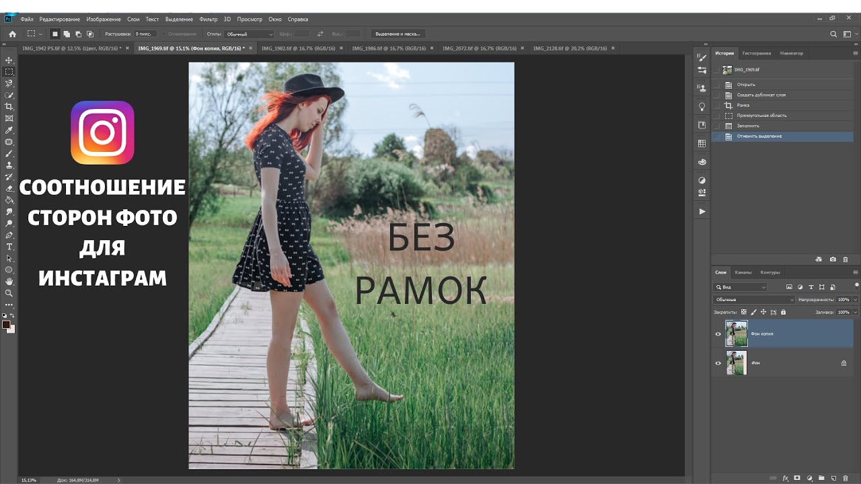Select the 'Создать дубликат слоя' history state
The width and height of the screenshot is (861, 484).
point(761,95)
